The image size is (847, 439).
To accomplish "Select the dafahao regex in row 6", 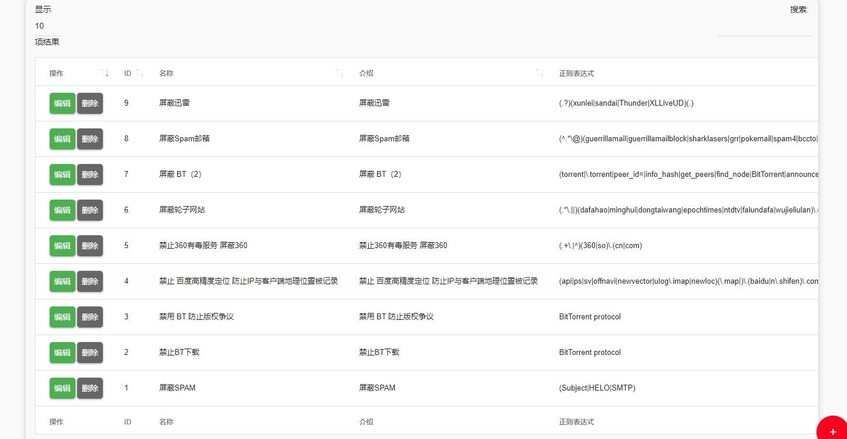I will (689, 210).
